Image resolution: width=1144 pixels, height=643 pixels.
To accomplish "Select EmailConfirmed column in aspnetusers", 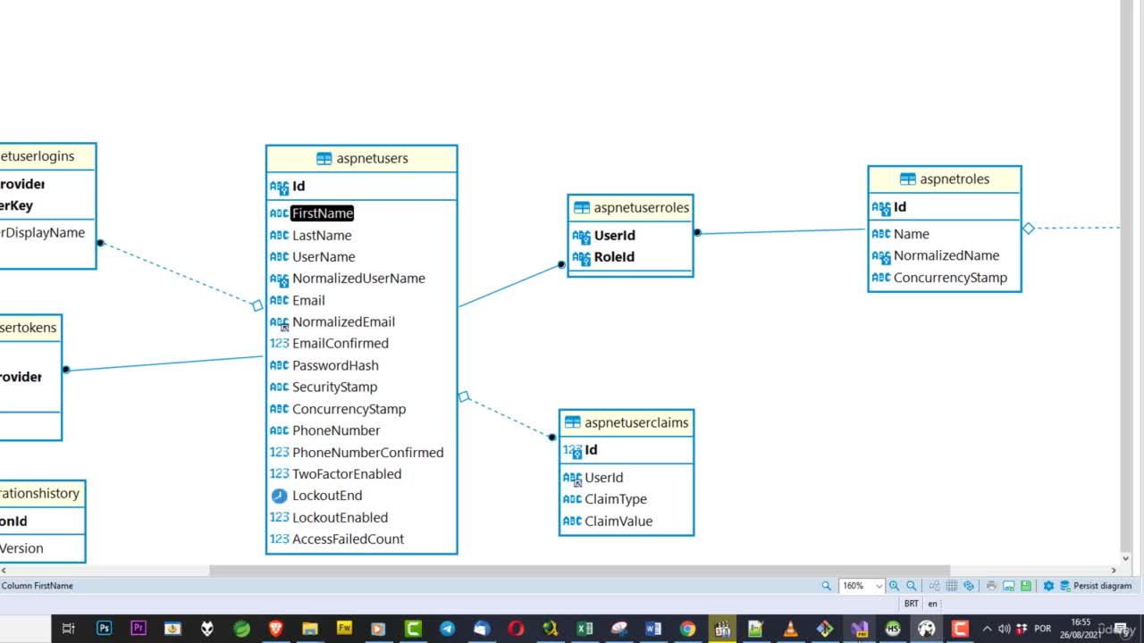I will (341, 343).
